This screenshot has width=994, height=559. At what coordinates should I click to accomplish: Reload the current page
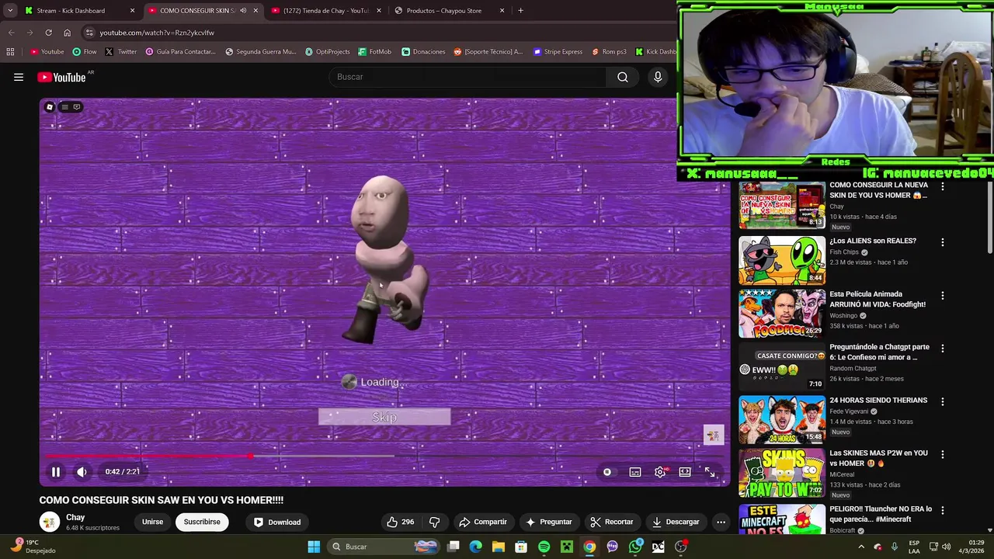tap(48, 33)
